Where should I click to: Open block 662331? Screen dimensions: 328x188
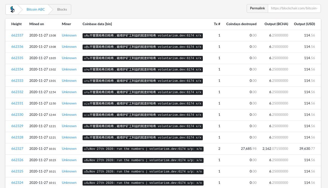pos(17,103)
